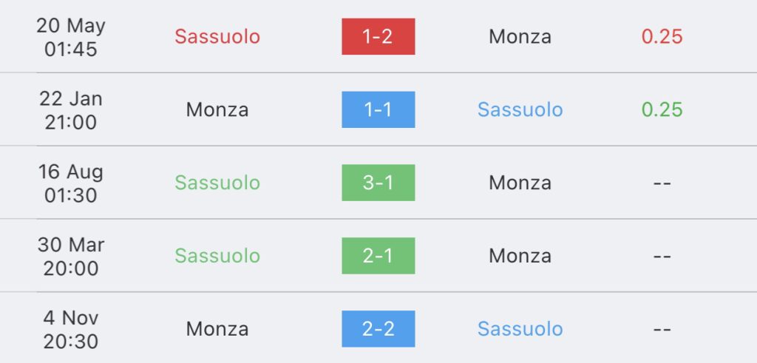757x363 pixels.
Task: Click the 16 Aug 01:30 date cell
Action: tap(71, 183)
